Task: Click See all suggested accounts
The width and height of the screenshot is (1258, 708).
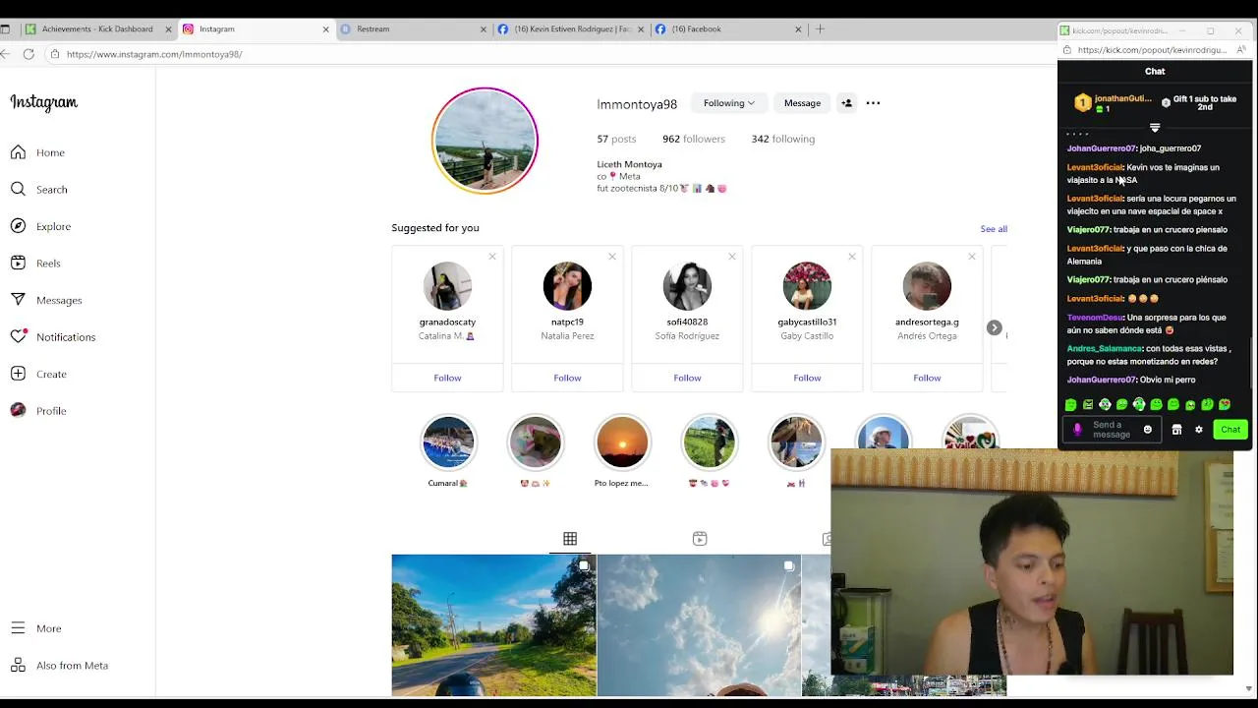Action: tap(994, 229)
